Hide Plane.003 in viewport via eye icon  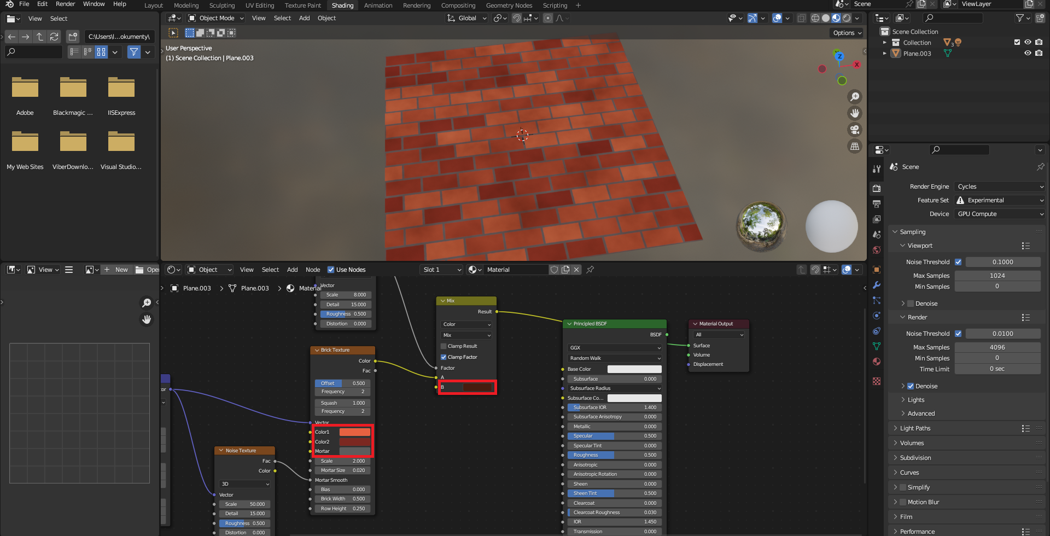[1028, 53]
